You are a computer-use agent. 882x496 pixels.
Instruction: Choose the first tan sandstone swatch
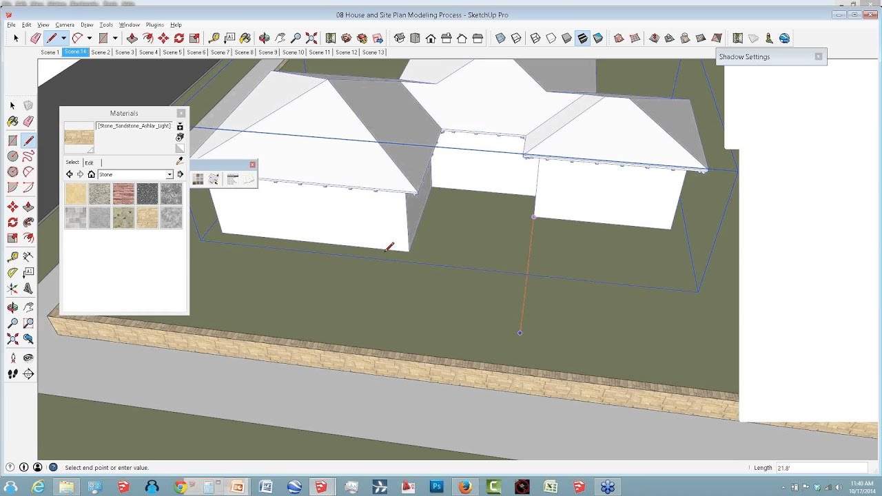(76, 194)
